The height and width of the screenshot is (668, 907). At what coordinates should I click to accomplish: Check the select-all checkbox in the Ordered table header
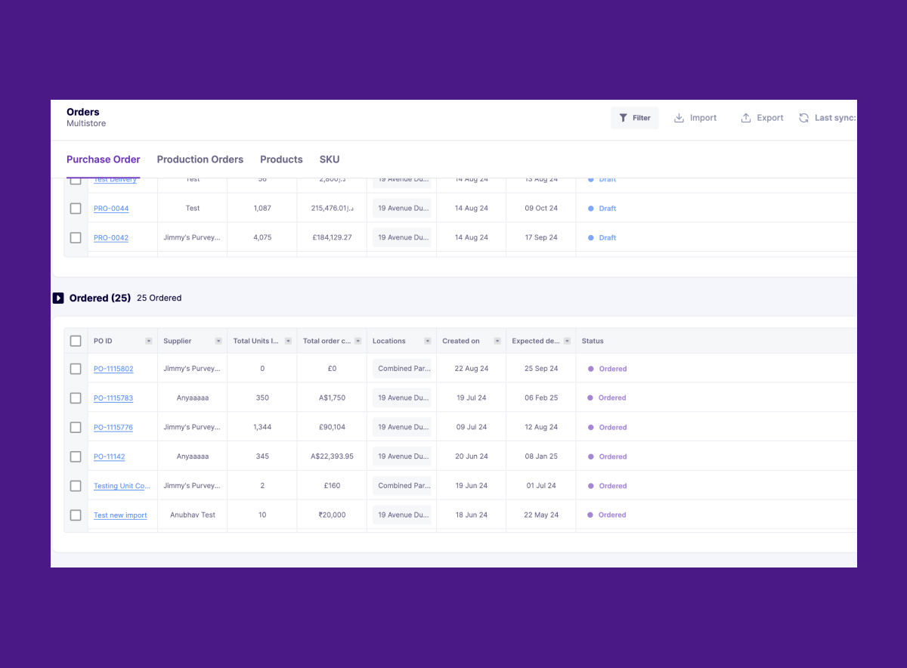click(x=76, y=341)
